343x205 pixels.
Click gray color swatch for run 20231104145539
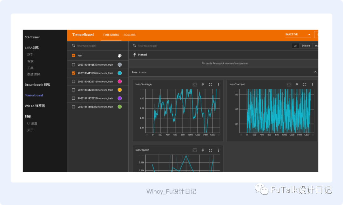tap(120, 65)
